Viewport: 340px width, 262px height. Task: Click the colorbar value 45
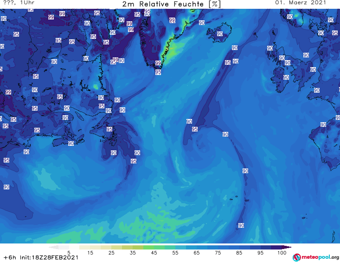(x=154, y=253)
